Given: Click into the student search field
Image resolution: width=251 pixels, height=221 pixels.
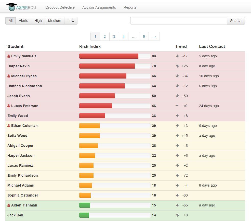Looking at the screenshot, I should [x=178, y=21].
